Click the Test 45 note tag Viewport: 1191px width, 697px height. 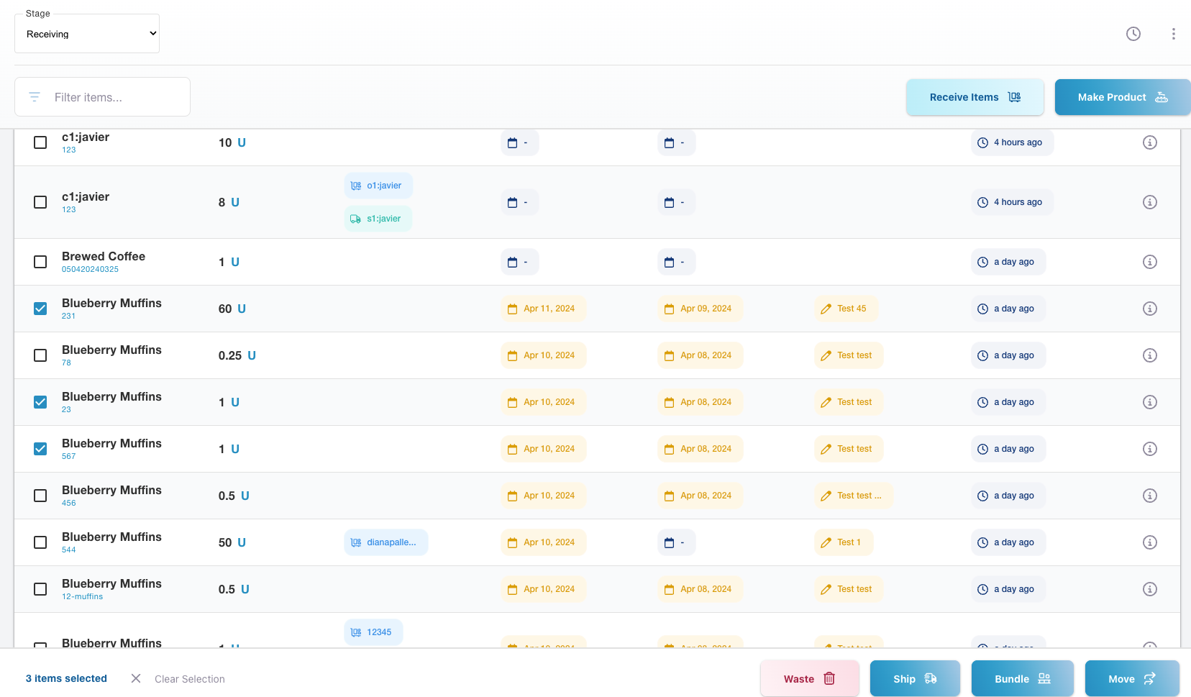845,309
